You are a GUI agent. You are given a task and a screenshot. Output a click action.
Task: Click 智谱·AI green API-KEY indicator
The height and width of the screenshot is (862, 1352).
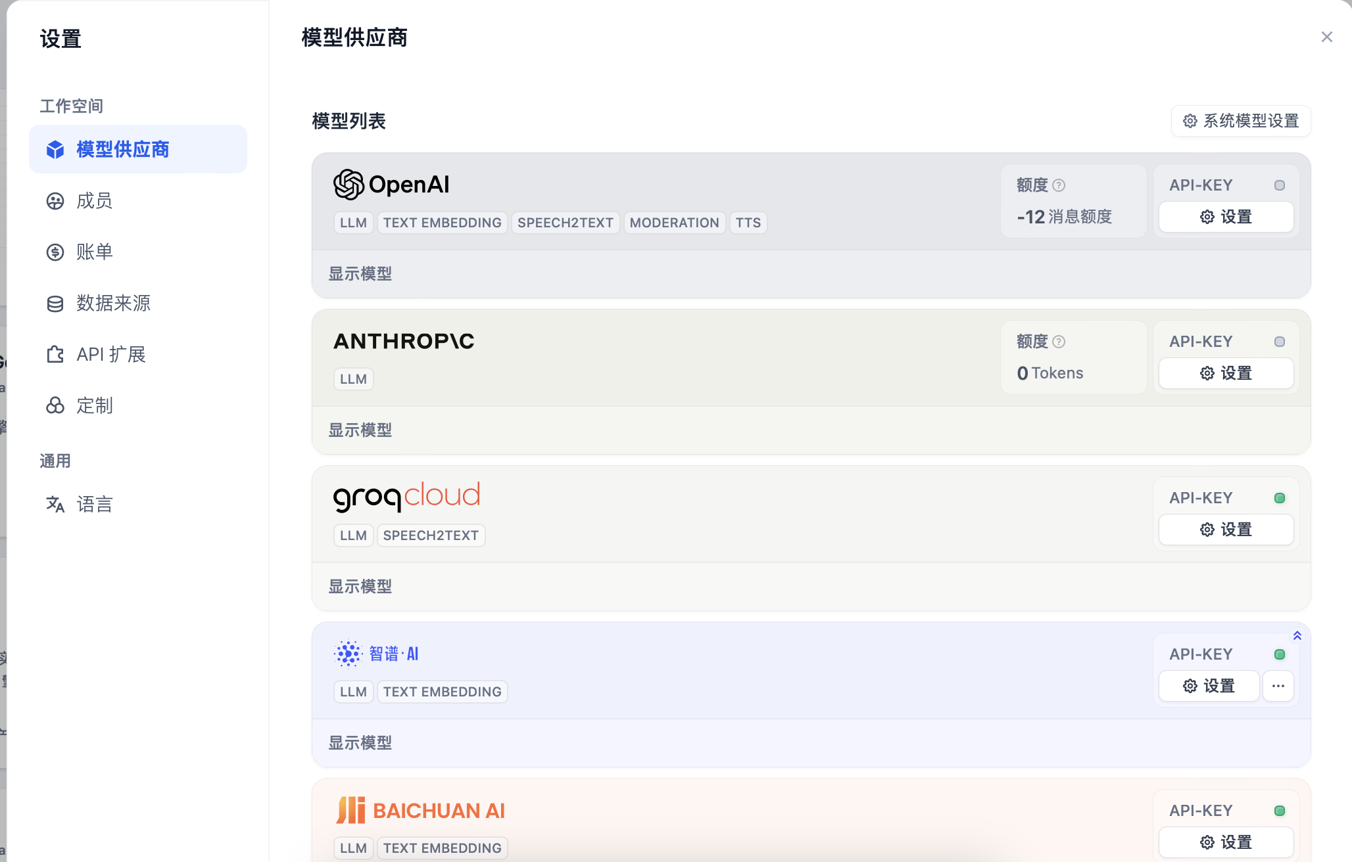[x=1280, y=654]
